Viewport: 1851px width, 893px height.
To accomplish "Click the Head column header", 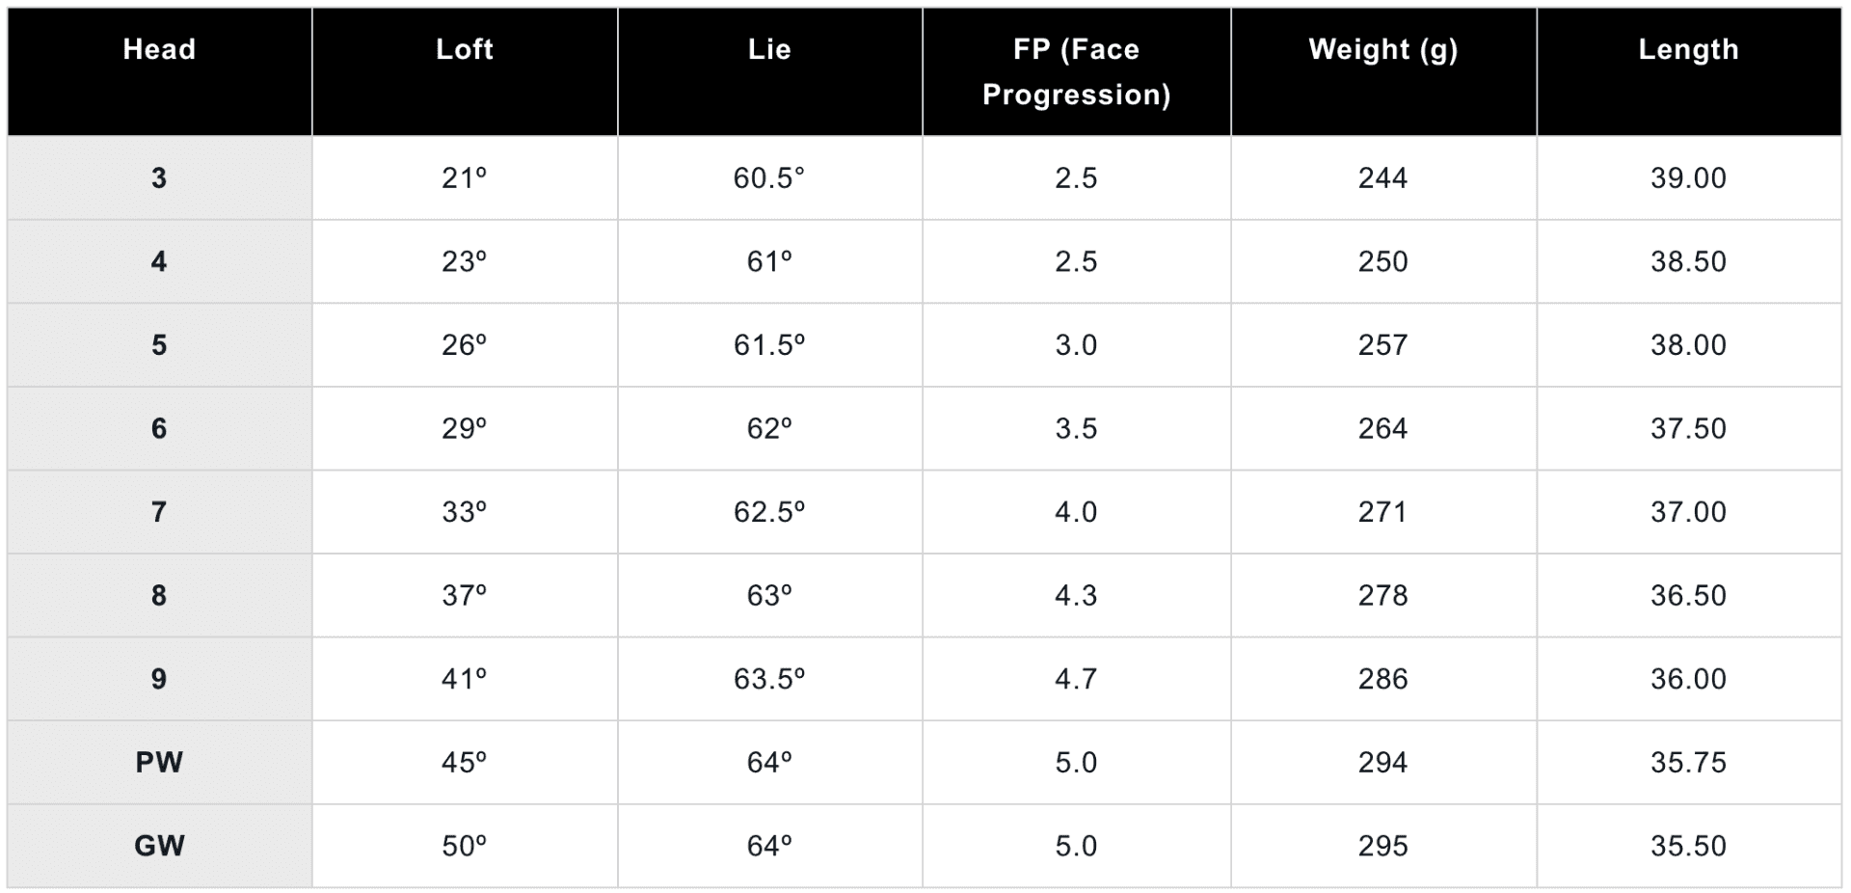I will (x=159, y=50).
